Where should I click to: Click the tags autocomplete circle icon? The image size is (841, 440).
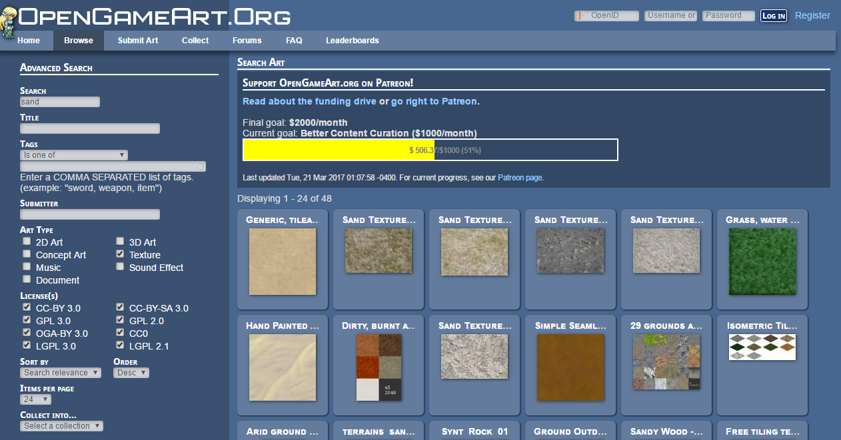201,166
